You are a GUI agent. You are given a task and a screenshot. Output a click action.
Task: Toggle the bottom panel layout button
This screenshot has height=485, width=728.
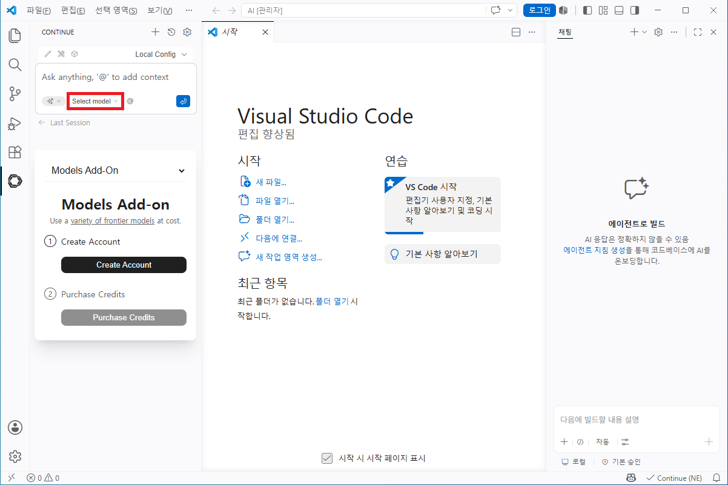click(619, 10)
